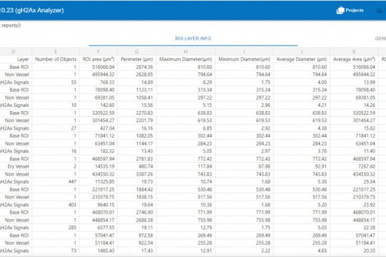
Task: Open the tab starting with GENE
Action: [x=380, y=39]
